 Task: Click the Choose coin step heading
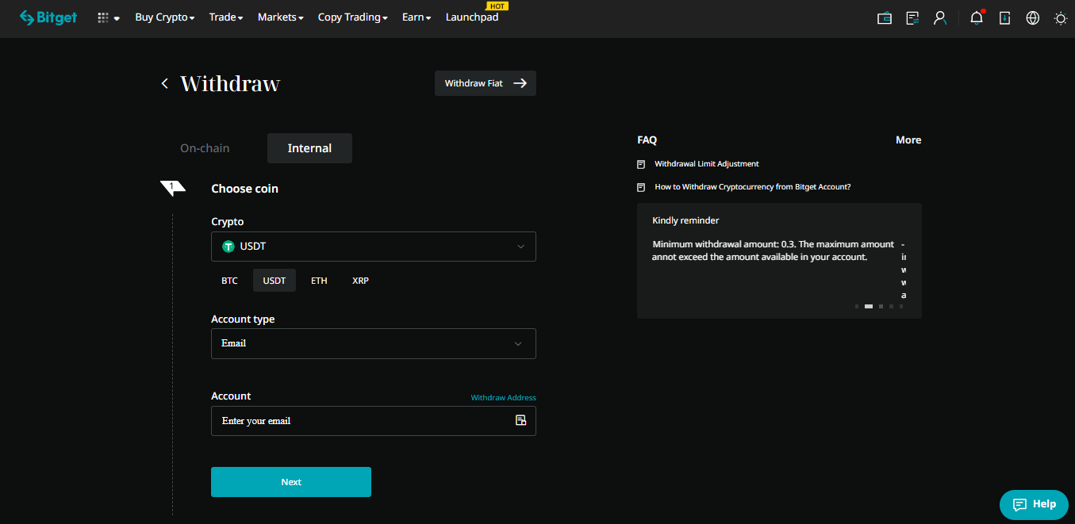coord(244,189)
